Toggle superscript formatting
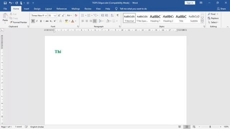The height and width of the screenshot is (129, 230). 55,21
